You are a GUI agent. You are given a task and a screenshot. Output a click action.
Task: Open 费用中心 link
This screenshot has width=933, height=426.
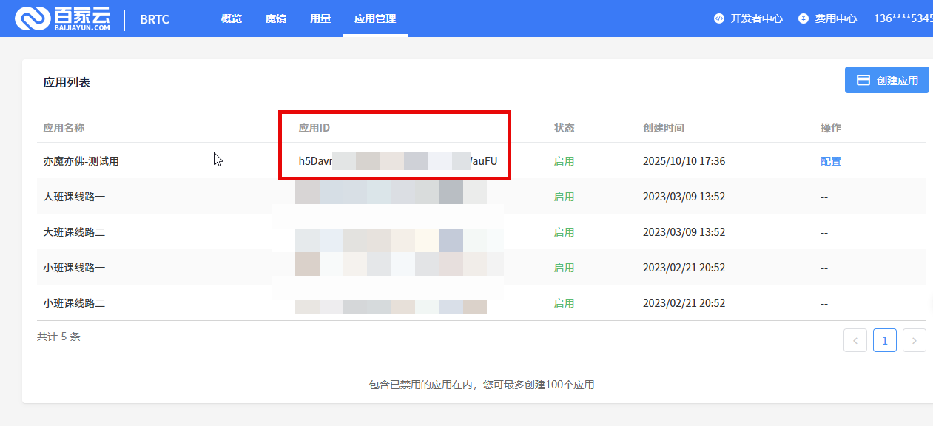(835, 18)
